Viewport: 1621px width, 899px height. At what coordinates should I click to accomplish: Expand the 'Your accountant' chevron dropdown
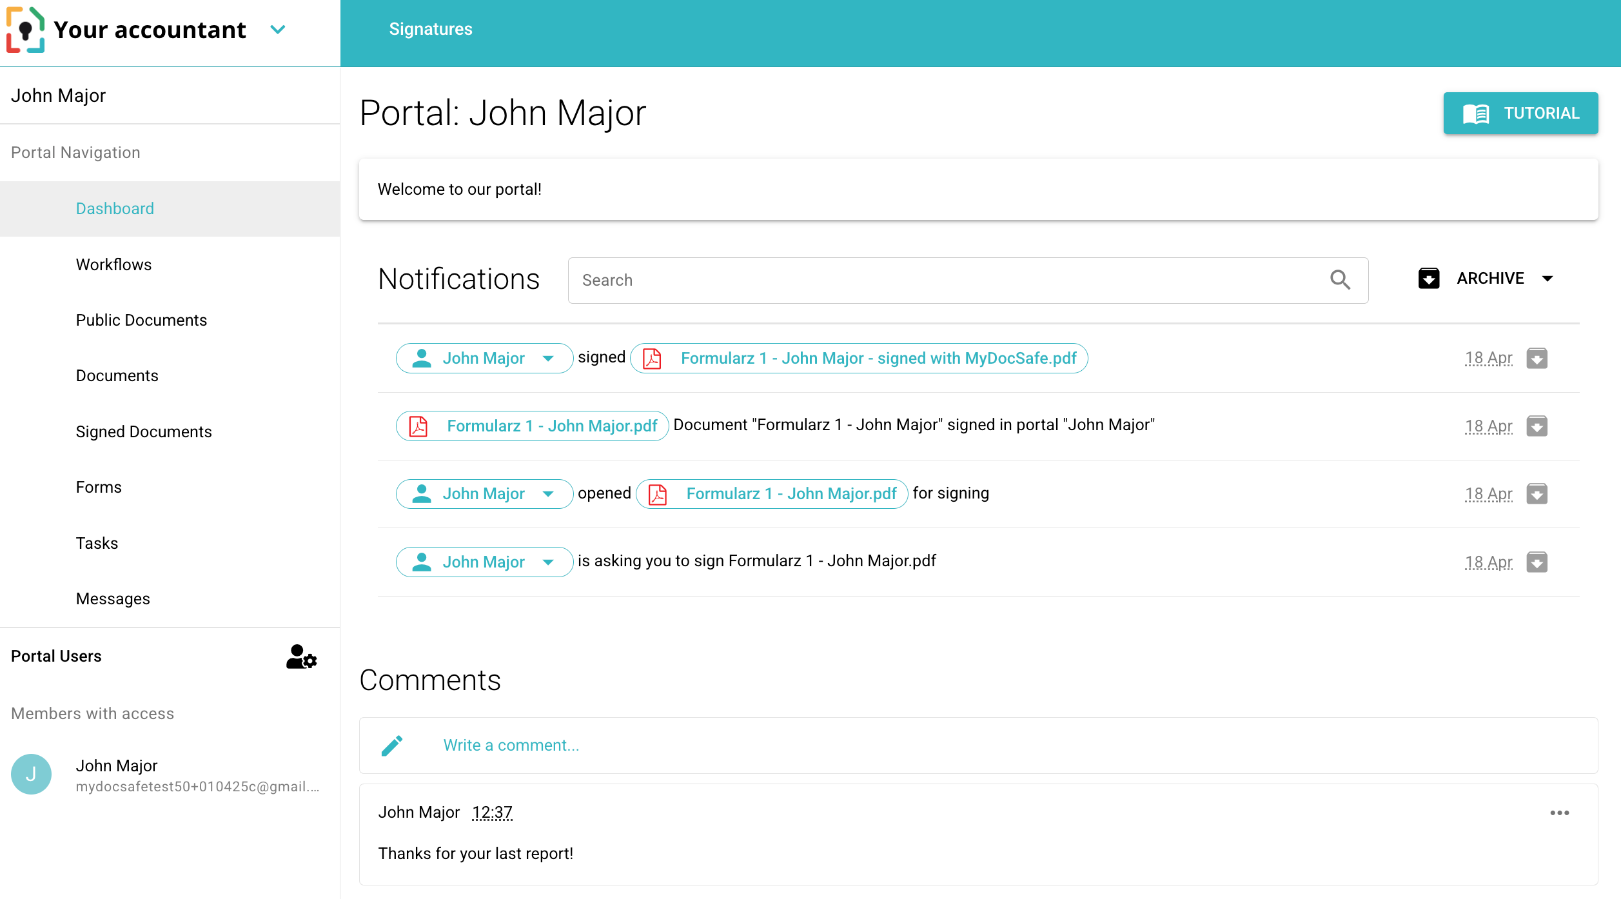(x=278, y=30)
